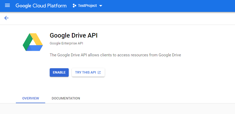Image resolution: width=235 pixels, height=114 pixels.
Task: Click the Drive API description text
Action: (116, 55)
